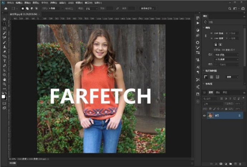Open the search magnifier at top right
The height and width of the screenshot is (167, 247).
click(x=230, y=9)
